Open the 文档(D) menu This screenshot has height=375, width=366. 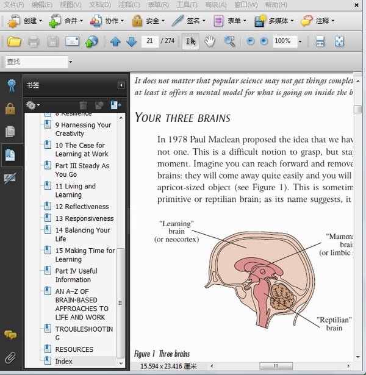(x=100, y=4)
